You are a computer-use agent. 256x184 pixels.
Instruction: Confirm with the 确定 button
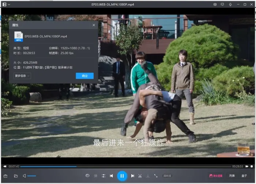point(84,76)
